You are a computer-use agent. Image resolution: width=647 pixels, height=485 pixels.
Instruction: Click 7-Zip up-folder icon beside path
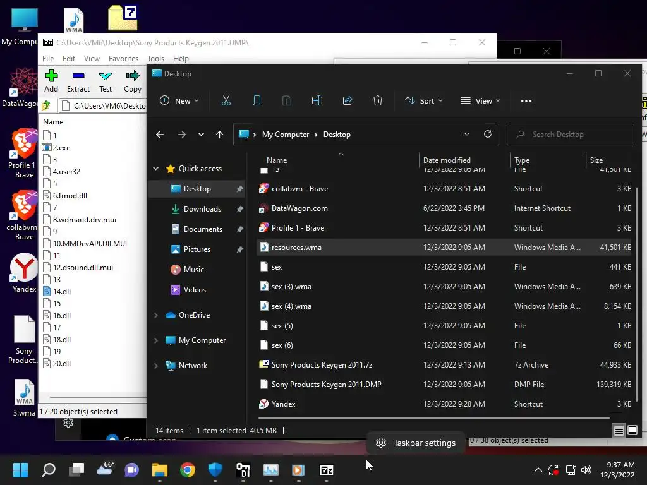[x=46, y=105]
